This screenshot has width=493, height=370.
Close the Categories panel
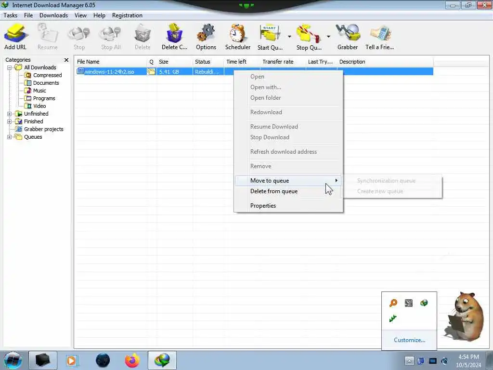[x=66, y=60]
